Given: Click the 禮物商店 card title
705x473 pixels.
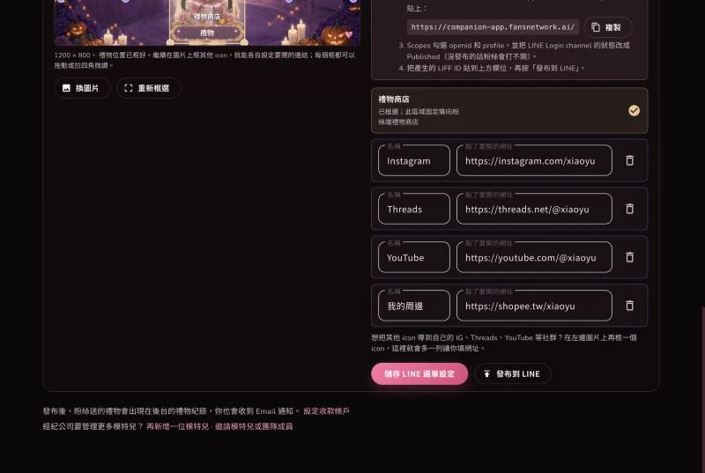Looking at the screenshot, I should coord(394,100).
